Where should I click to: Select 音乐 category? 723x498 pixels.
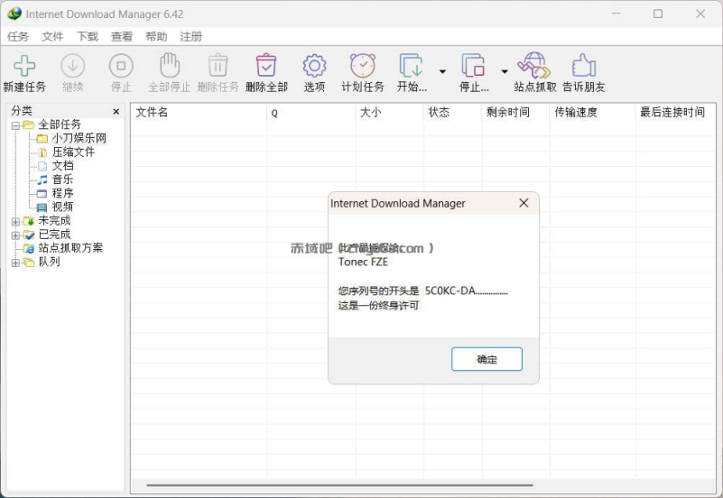62,180
